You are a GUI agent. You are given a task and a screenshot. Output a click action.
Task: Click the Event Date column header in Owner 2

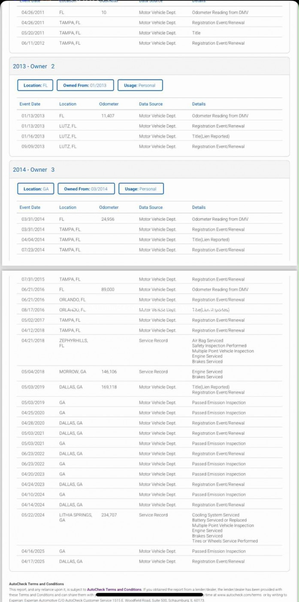30,104
